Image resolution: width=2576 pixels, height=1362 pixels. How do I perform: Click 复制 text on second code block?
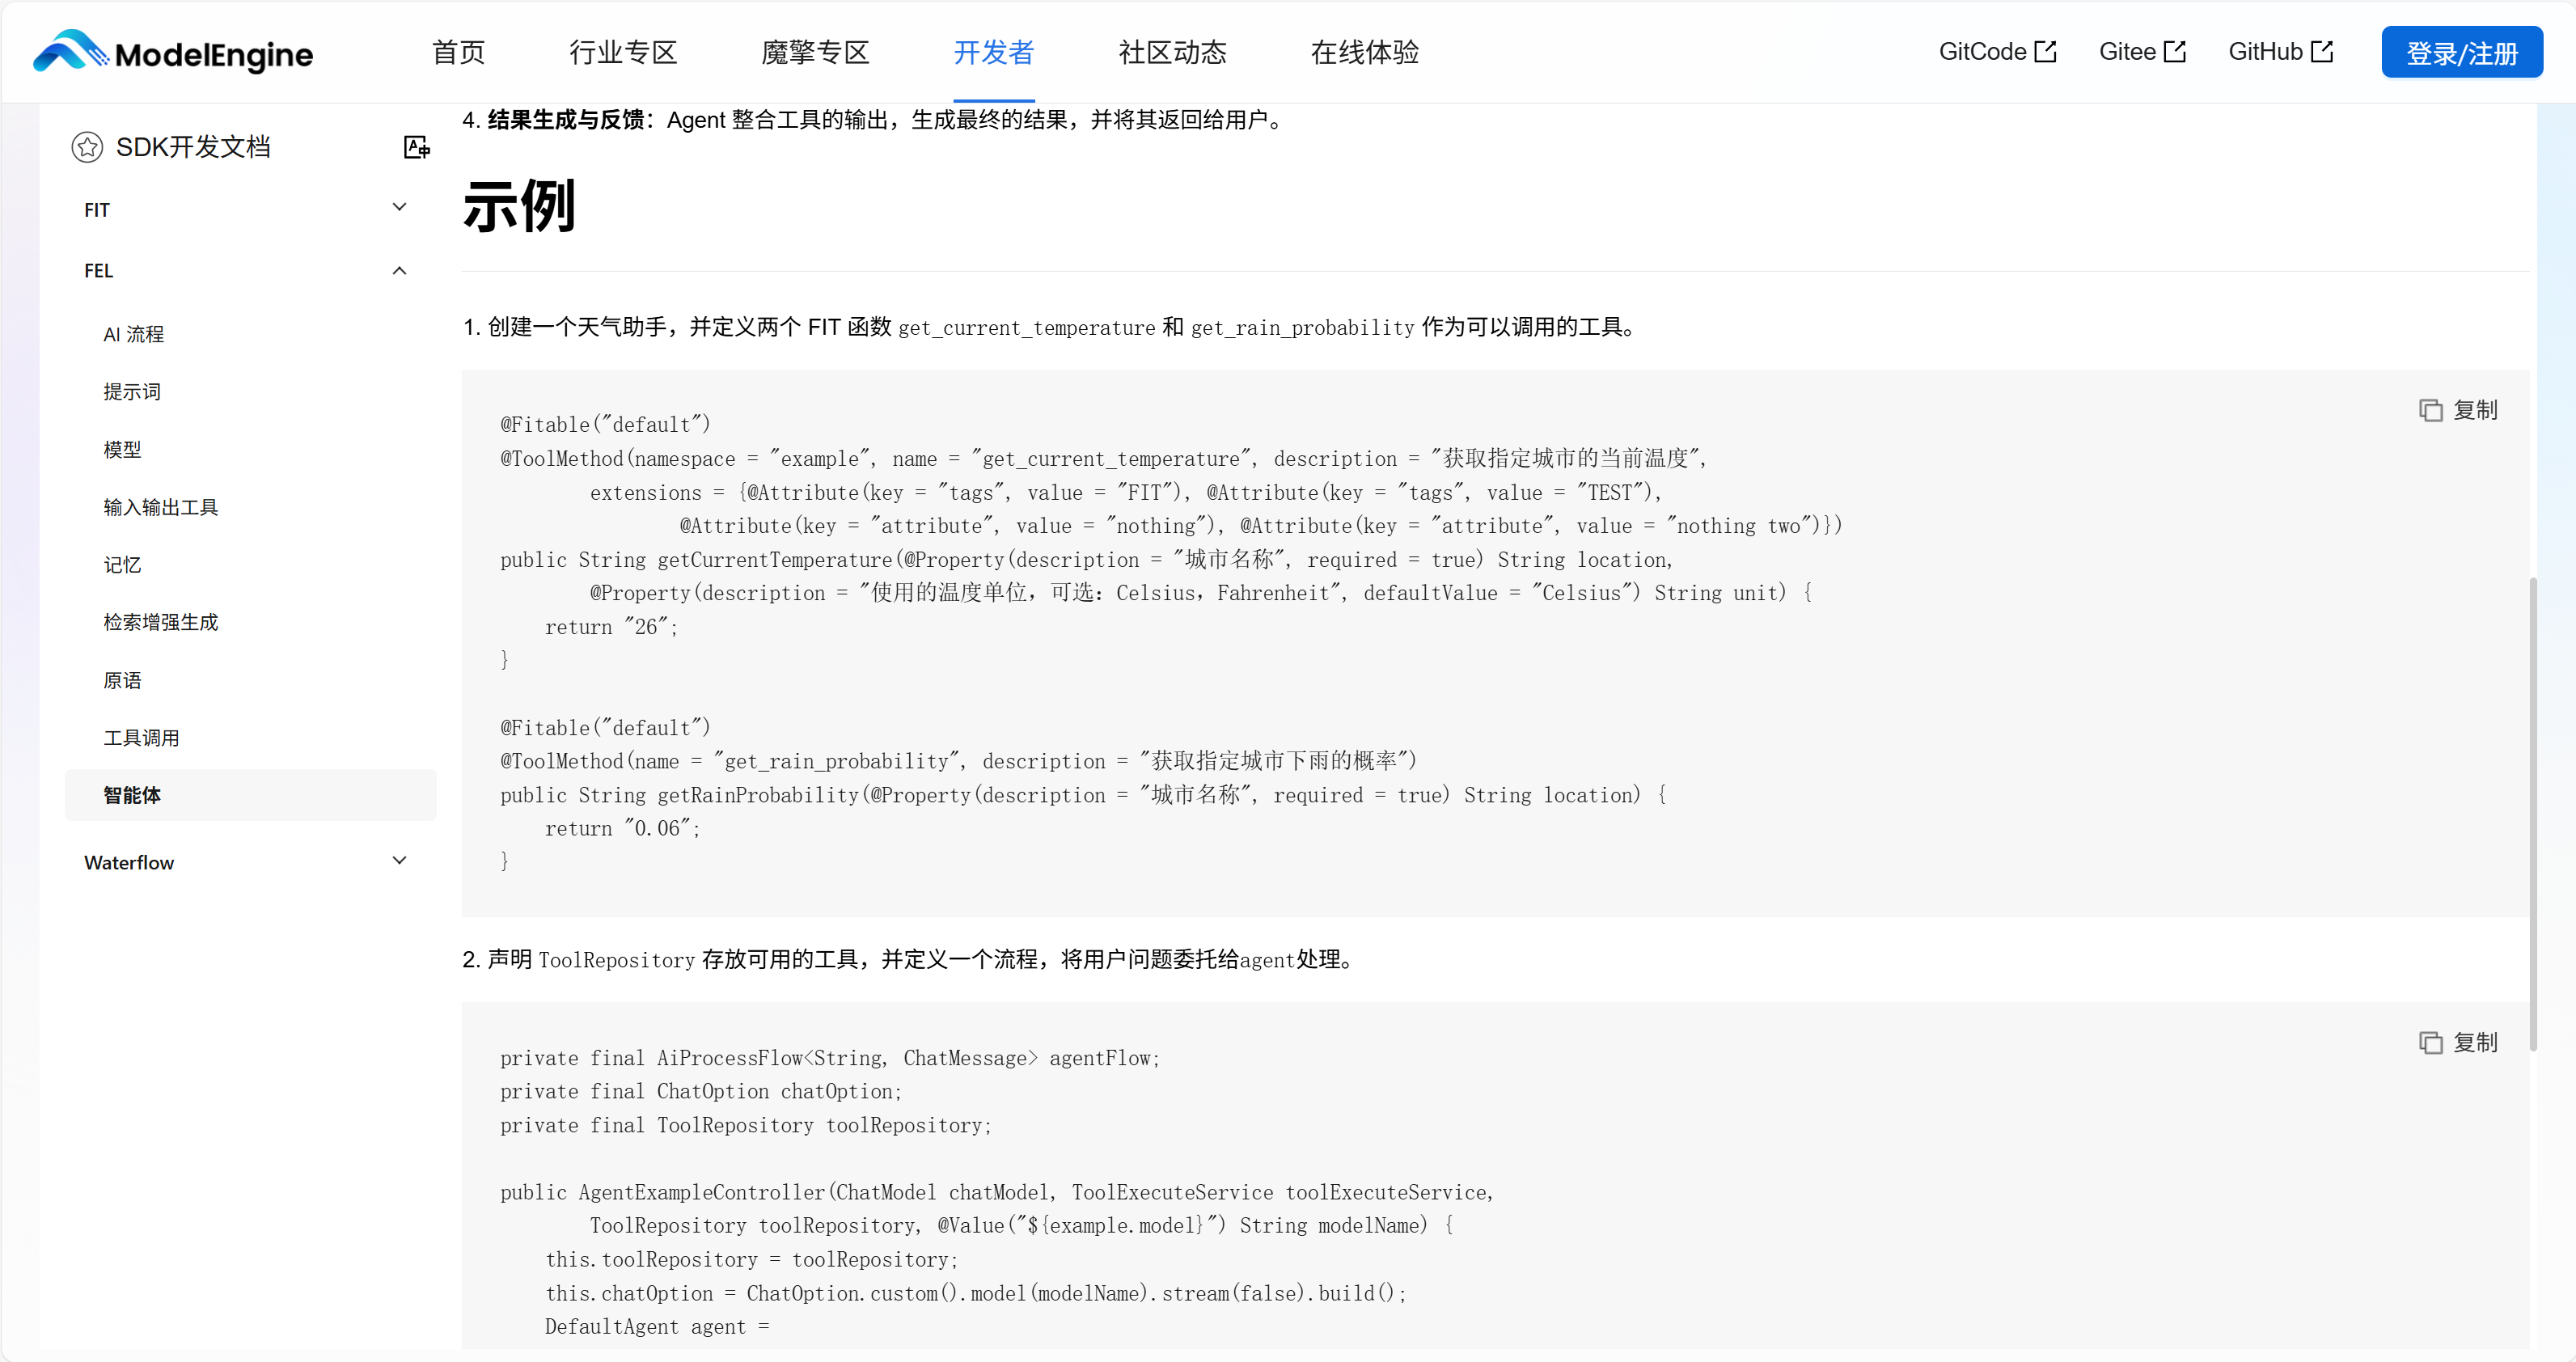pos(2475,1043)
